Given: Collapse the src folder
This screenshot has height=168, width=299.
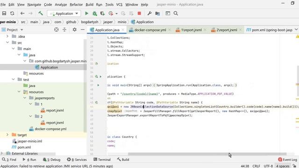Looking at the screenshot, I should pos(7,42).
